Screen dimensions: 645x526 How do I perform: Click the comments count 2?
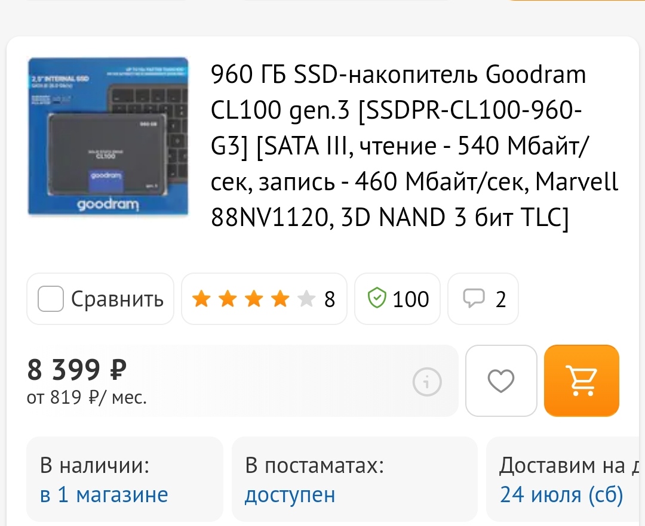500,299
